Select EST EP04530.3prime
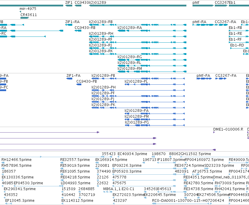 pyautogui.click(x=28, y=183)
